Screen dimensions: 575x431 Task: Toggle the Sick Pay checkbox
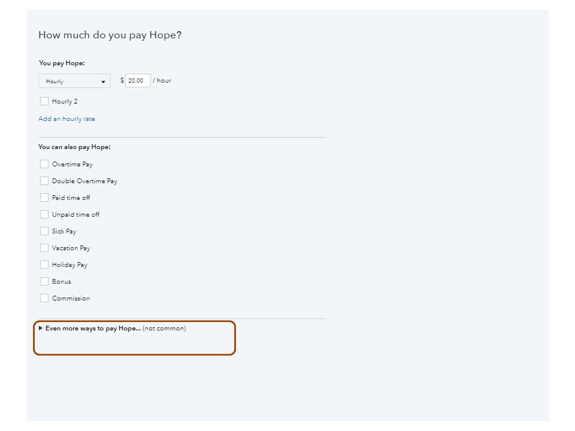tap(44, 231)
